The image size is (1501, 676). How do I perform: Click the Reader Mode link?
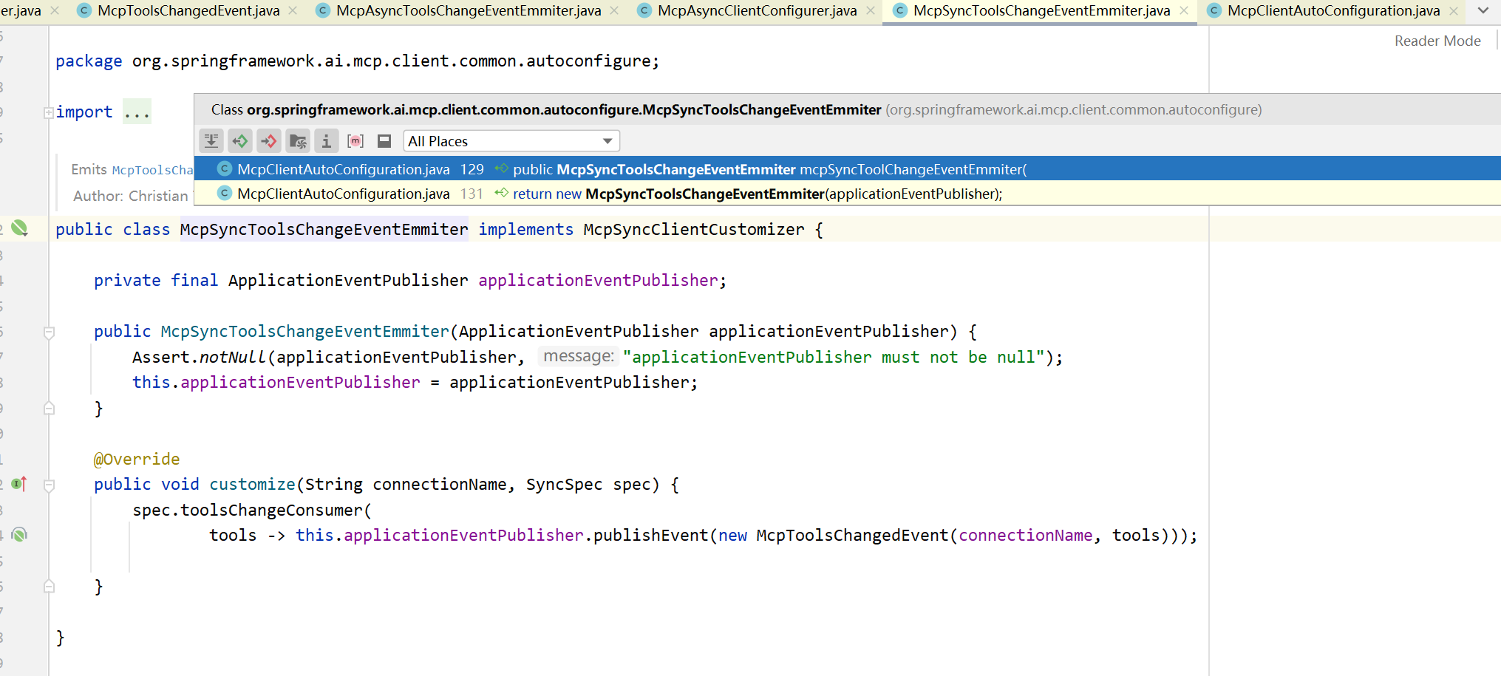(x=1437, y=41)
